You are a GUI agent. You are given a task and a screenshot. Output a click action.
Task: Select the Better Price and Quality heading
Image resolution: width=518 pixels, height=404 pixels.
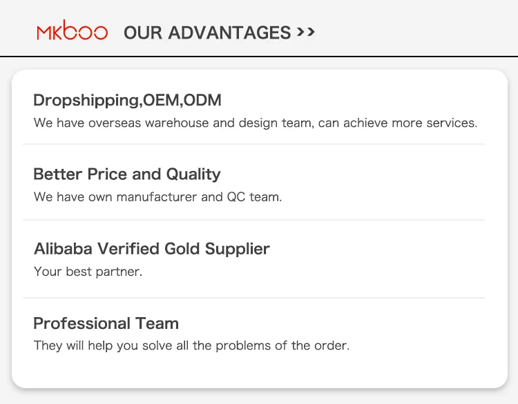coord(127,174)
